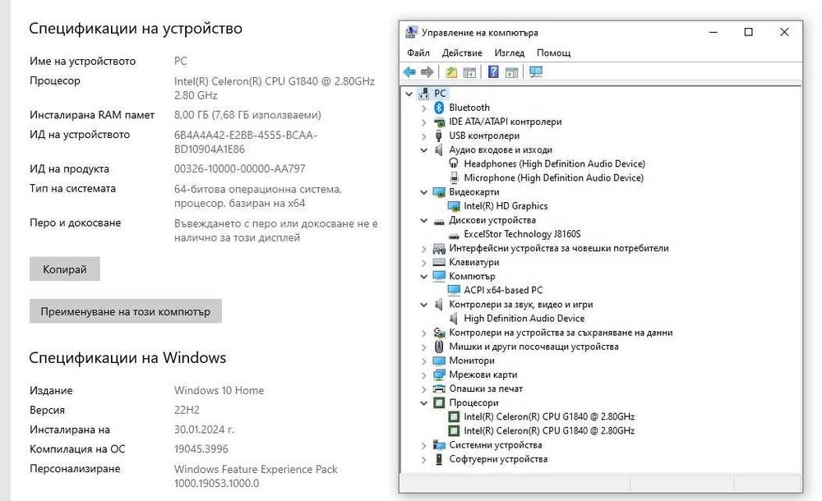
Task: Click the USB контролери plug icon
Action: (439, 136)
